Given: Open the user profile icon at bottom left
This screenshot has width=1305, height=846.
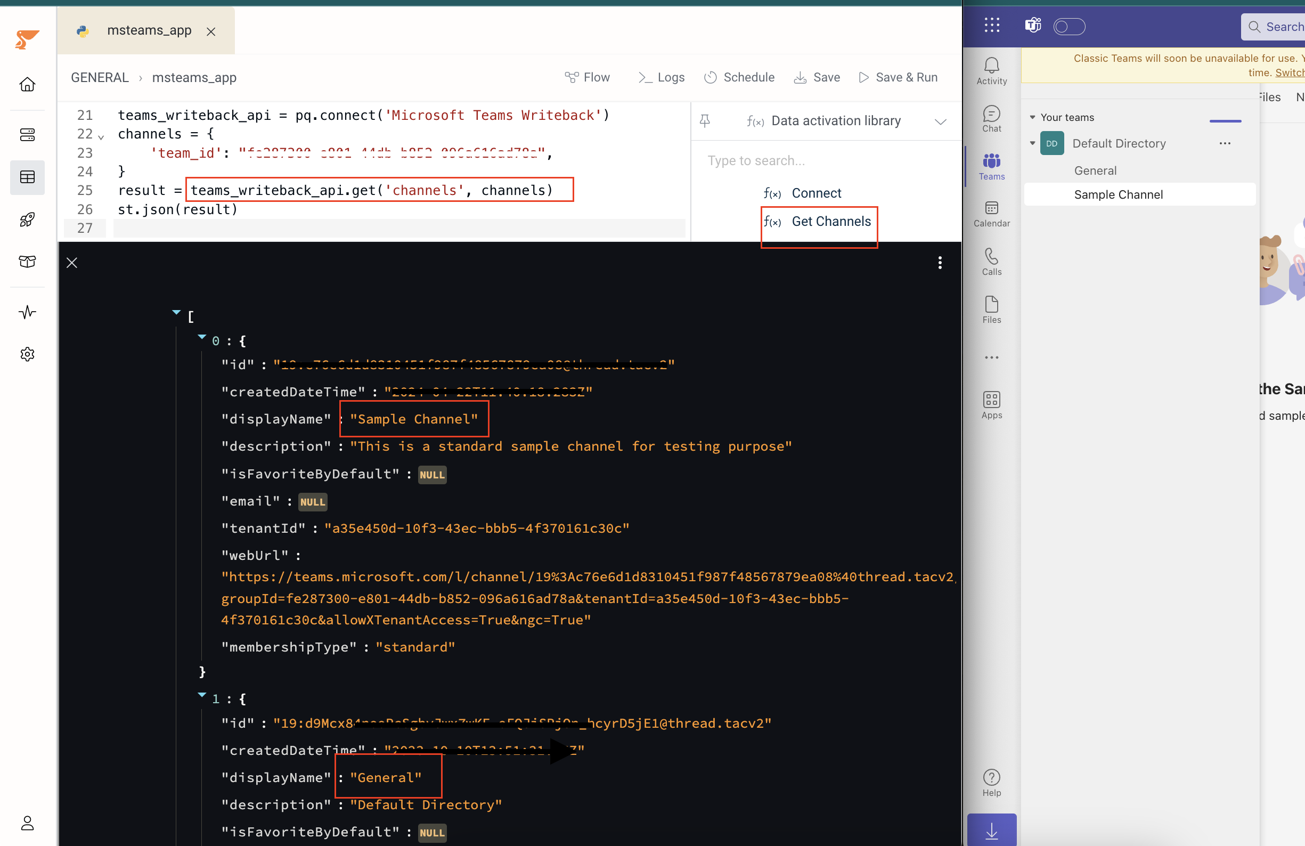Looking at the screenshot, I should pyautogui.click(x=27, y=823).
